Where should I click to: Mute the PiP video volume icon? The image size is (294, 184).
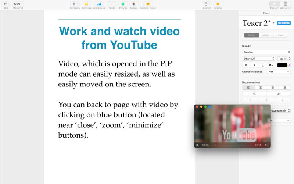[267, 145]
